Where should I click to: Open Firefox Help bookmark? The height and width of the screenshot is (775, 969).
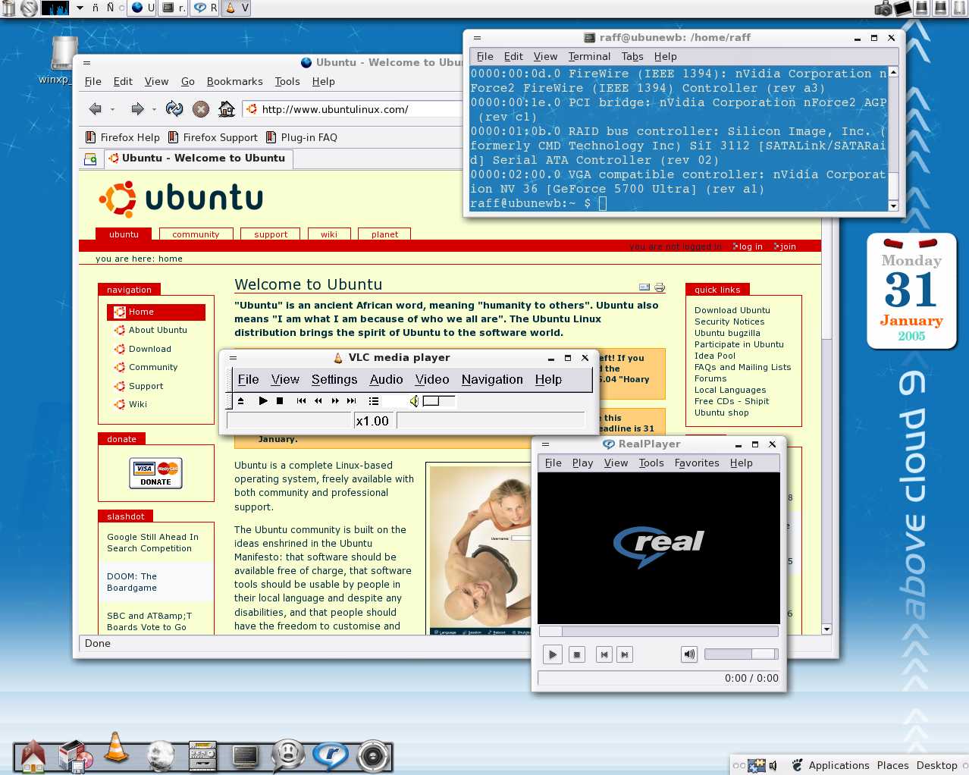point(123,137)
